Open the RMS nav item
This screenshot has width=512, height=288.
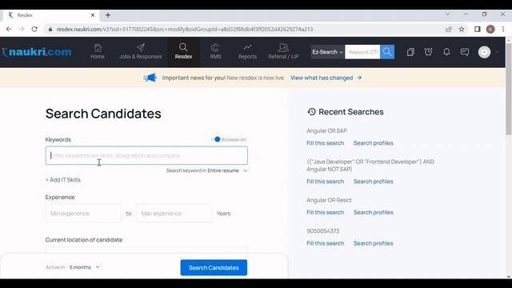(x=215, y=52)
